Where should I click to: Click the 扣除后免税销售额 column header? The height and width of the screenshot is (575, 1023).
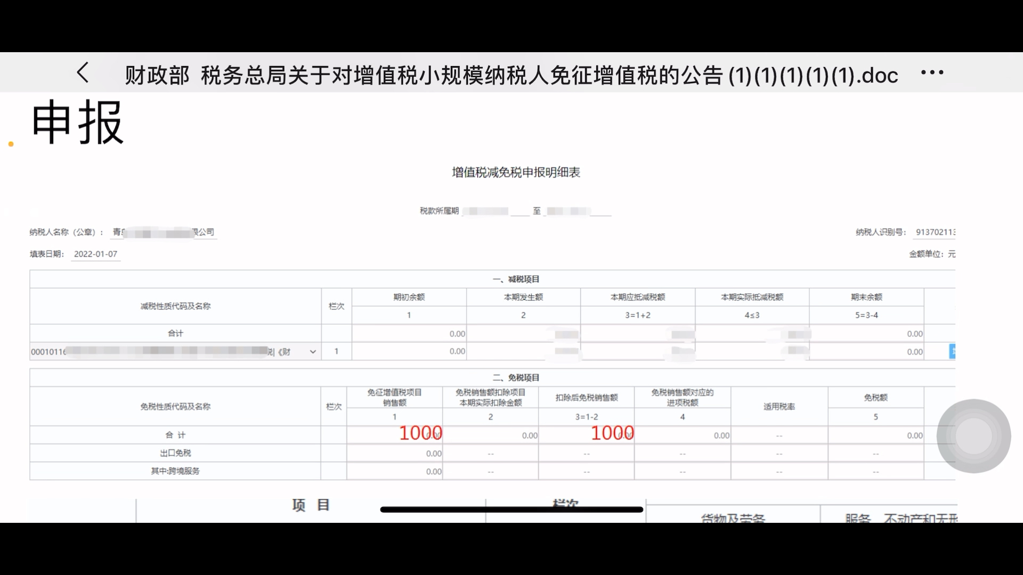(587, 398)
